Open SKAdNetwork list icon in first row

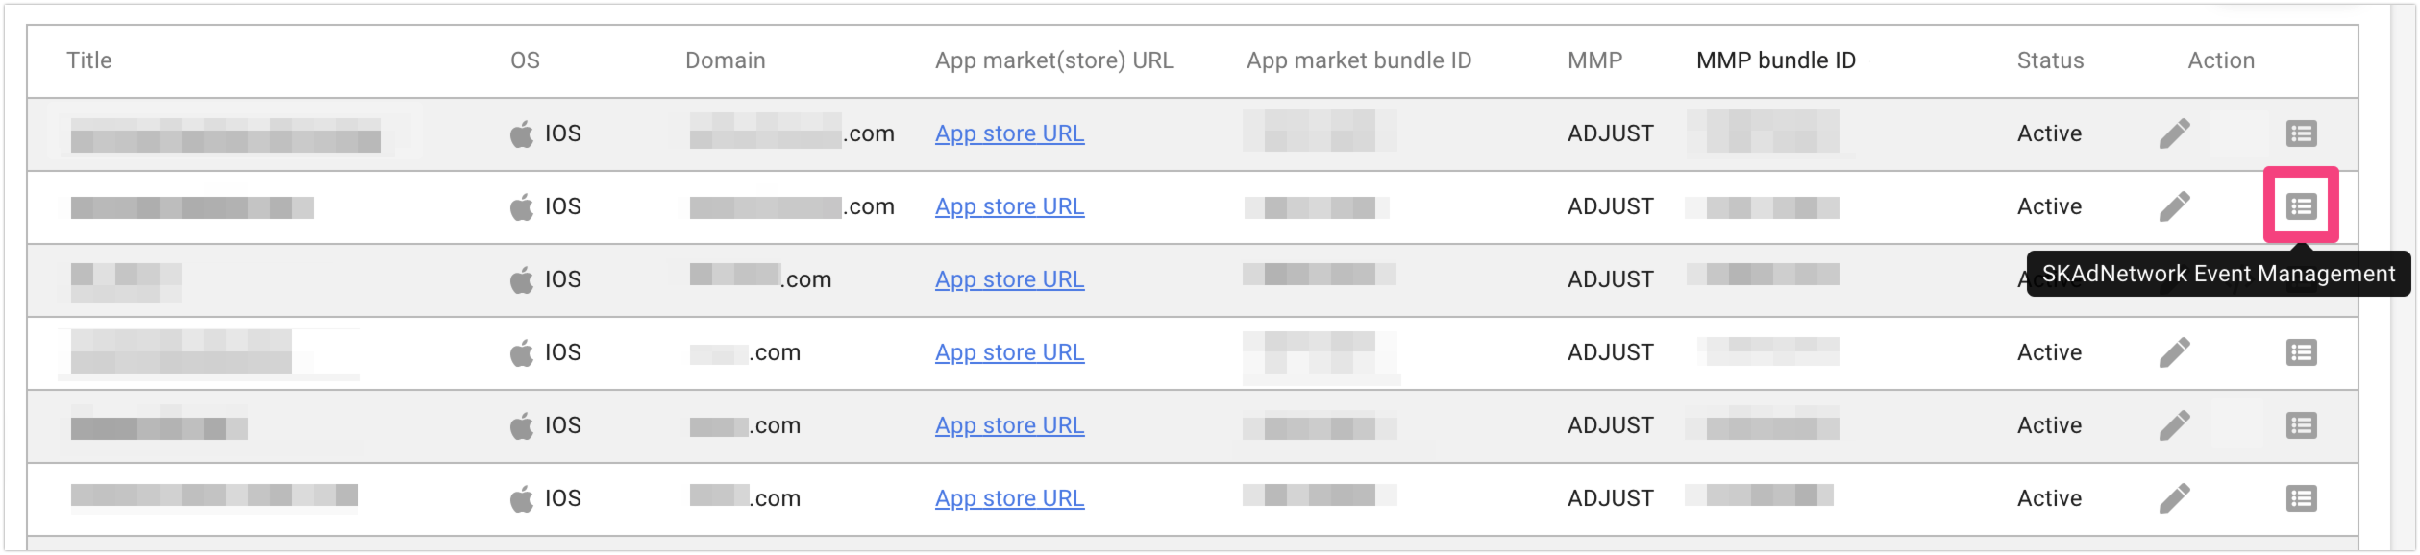tap(2301, 133)
